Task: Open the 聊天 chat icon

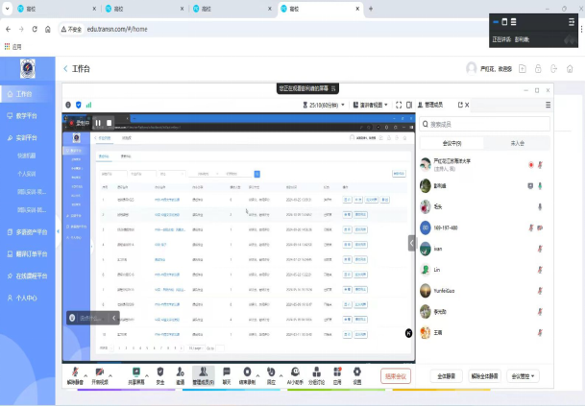Action: click(x=227, y=371)
